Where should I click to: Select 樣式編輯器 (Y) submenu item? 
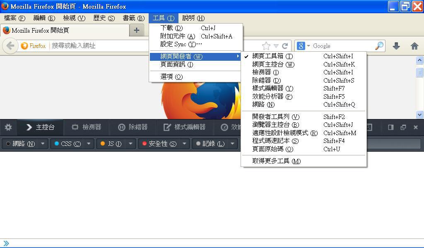coord(304,88)
